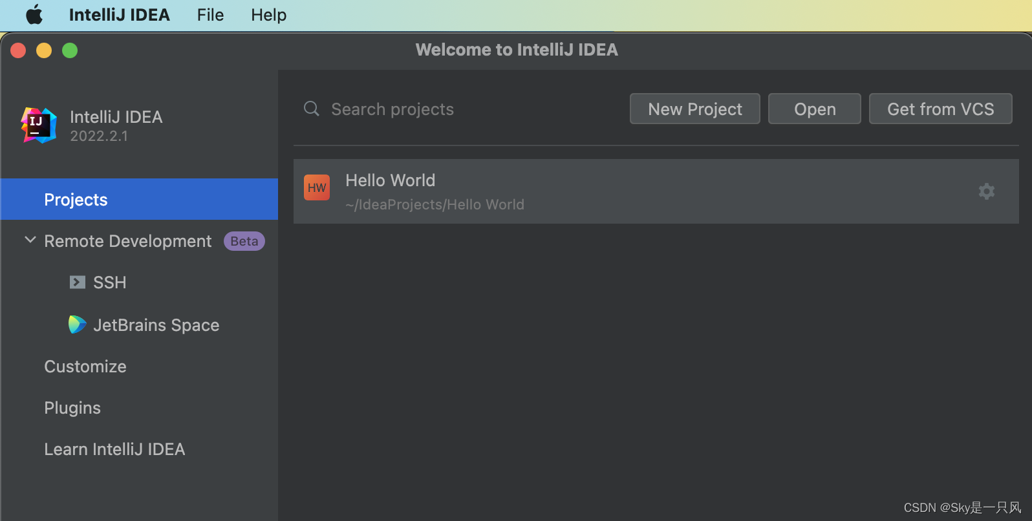1032x521 pixels.
Task: Click the 2022.2.1 version text
Action: (x=99, y=136)
